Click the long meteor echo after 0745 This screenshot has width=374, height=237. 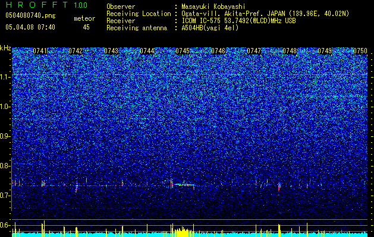[x=184, y=184]
